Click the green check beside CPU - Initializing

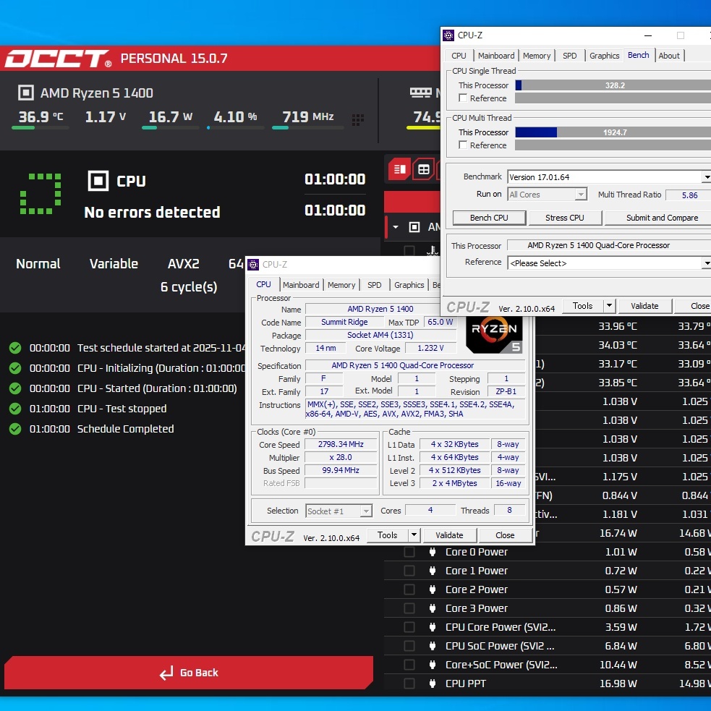coord(15,368)
